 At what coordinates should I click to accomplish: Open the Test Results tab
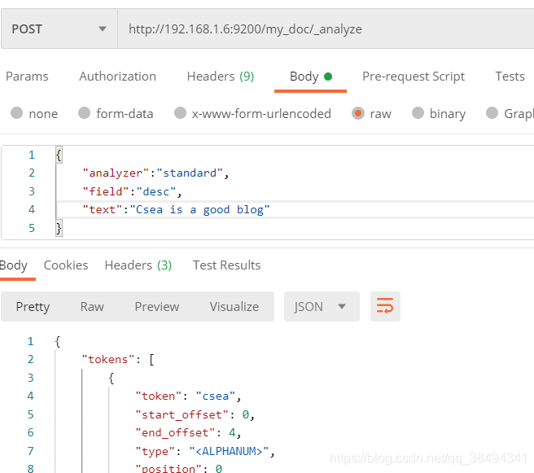coord(226,265)
